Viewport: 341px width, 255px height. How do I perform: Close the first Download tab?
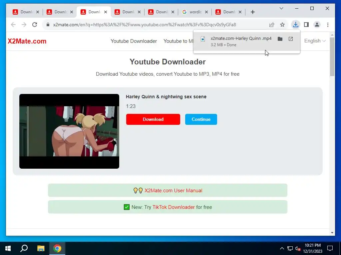38,12
